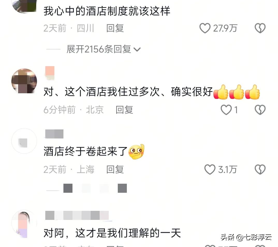Screen dimensions: 278x247
Task: Open the Beijing commenter's avatar
Action: point(24,81)
